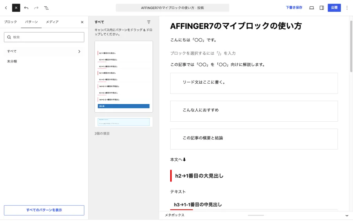Open the options three-dot menu
This screenshot has height=221, width=353.
[347, 8]
